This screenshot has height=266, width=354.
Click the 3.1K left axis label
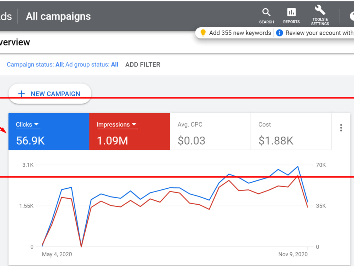tap(28, 165)
